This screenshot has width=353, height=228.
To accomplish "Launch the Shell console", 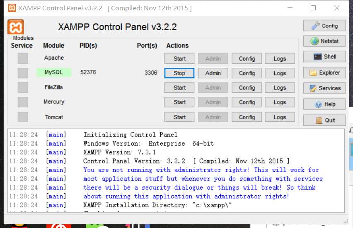I will click(324, 57).
